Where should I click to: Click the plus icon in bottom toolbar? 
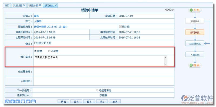12,102
